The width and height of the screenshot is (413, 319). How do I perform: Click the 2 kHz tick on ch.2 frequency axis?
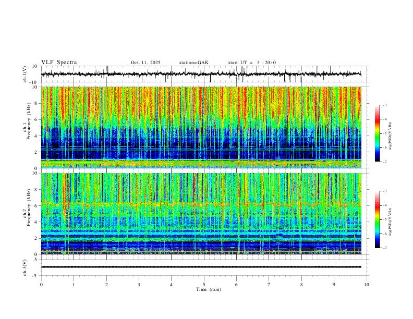point(37,238)
